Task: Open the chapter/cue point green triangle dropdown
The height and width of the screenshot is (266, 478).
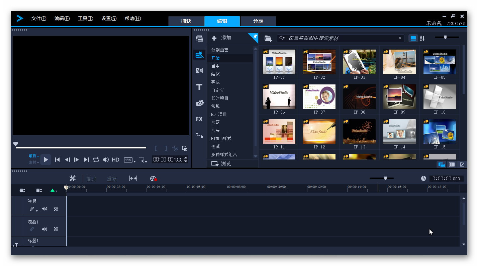Action: [54, 190]
